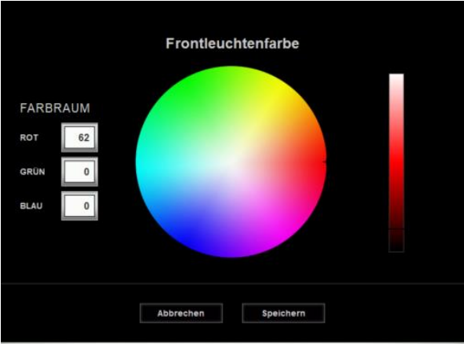Choose yellow on the color wheel
464x344 pixels.
click(280, 89)
